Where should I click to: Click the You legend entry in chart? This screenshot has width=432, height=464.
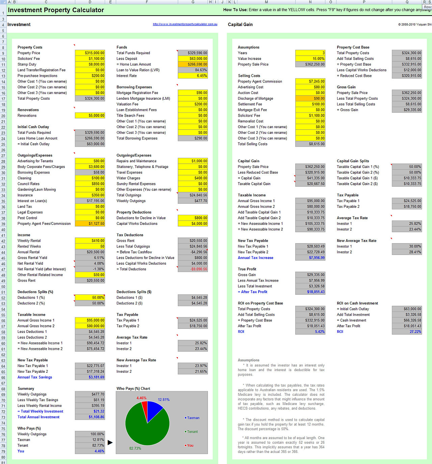189,445
